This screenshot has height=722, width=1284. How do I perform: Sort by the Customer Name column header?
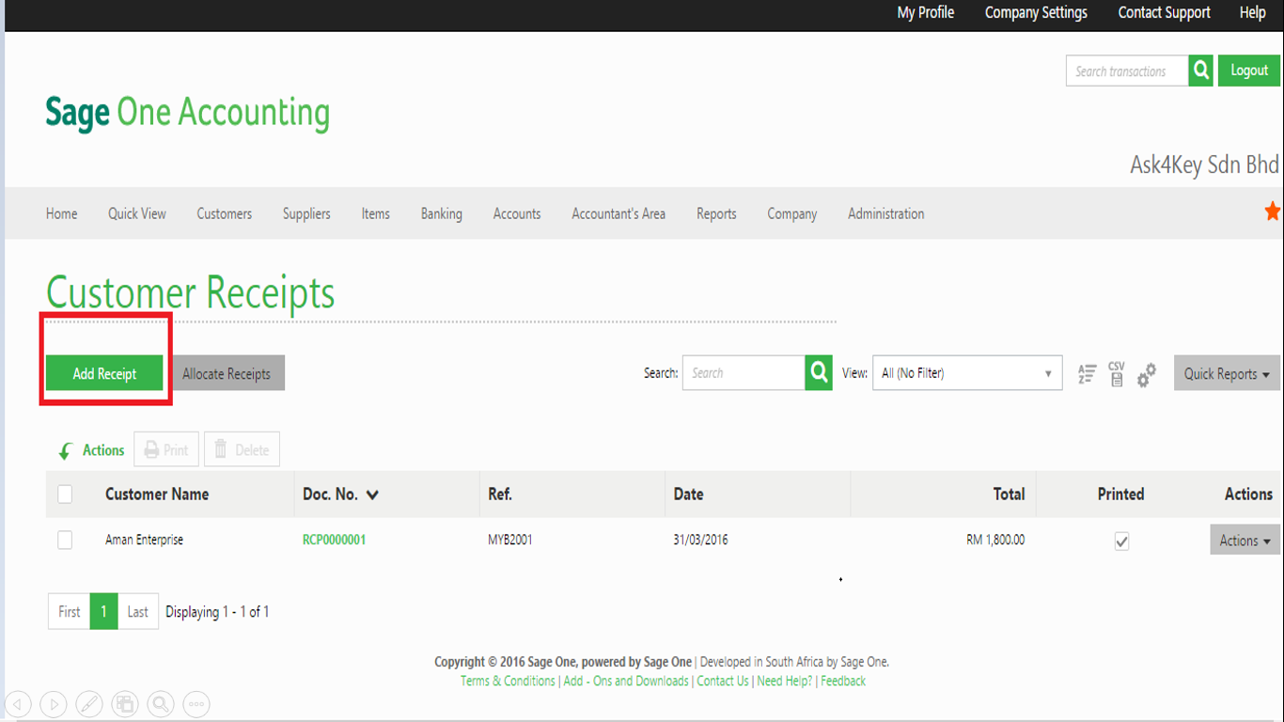click(157, 494)
